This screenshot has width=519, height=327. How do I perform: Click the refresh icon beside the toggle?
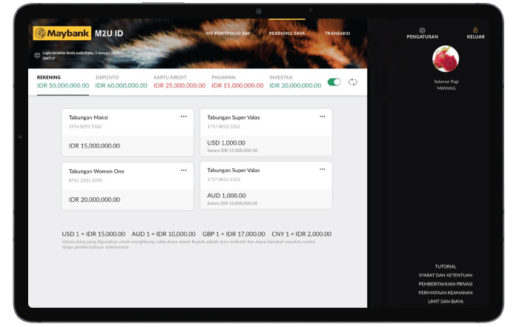tap(353, 82)
